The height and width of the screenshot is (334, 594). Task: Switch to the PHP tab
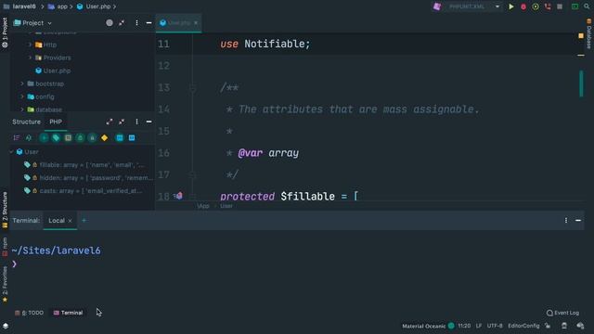pyautogui.click(x=56, y=122)
